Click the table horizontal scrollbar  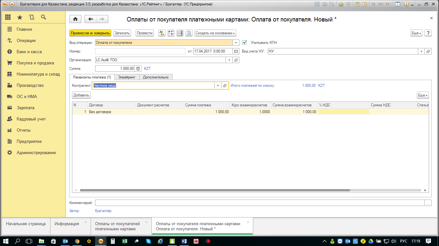click(x=215, y=190)
